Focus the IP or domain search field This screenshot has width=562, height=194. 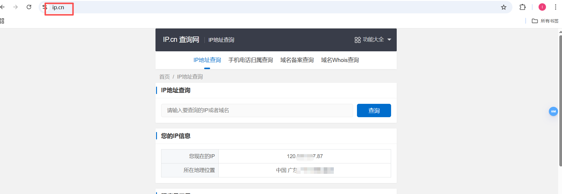(257, 110)
